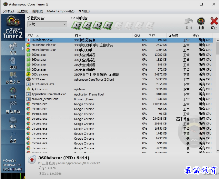The width and height of the screenshot is (219, 179).
Task: Click the process list vertical scrollbar thumb
Action: coord(218,49)
